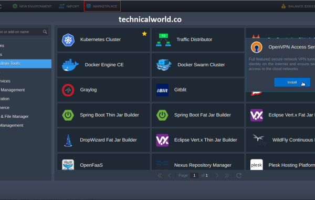Click Eclipse Vert.x Thin Jar Builder icon
The image size is (315, 200).
point(162,141)
